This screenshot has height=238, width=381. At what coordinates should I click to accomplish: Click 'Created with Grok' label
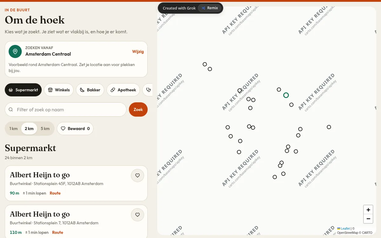coord(179,8)
